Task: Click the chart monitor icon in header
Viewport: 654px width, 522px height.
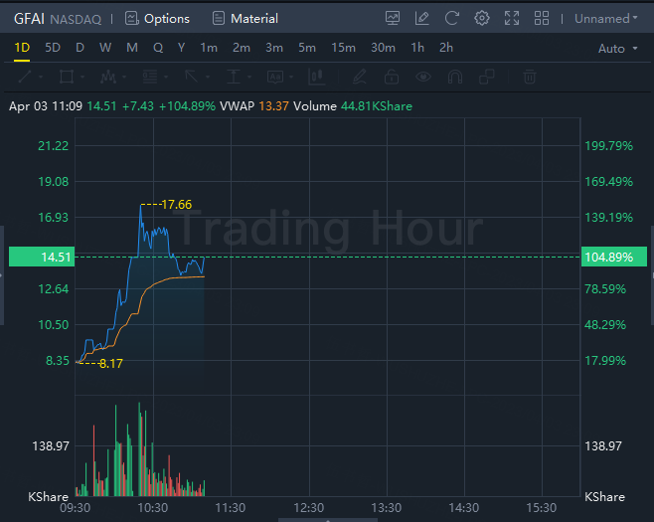Action: [392, 18]
